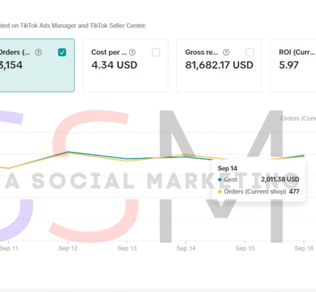Image resolution: width=316 pixels, height=292 pixels.
Task: Select the ROI metric card showing 5.97
Action: [297, 73]
